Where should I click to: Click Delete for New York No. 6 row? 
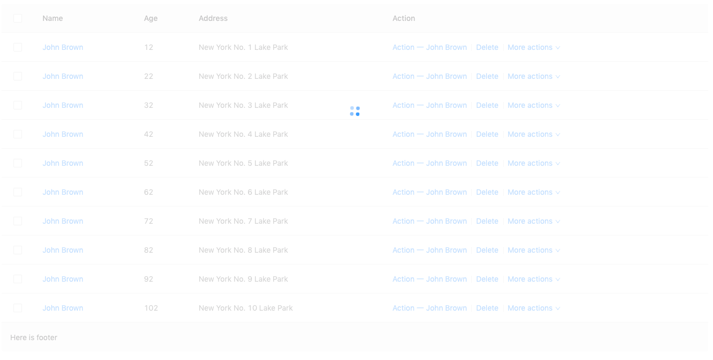pyautogui.click(x=487, y=192)
